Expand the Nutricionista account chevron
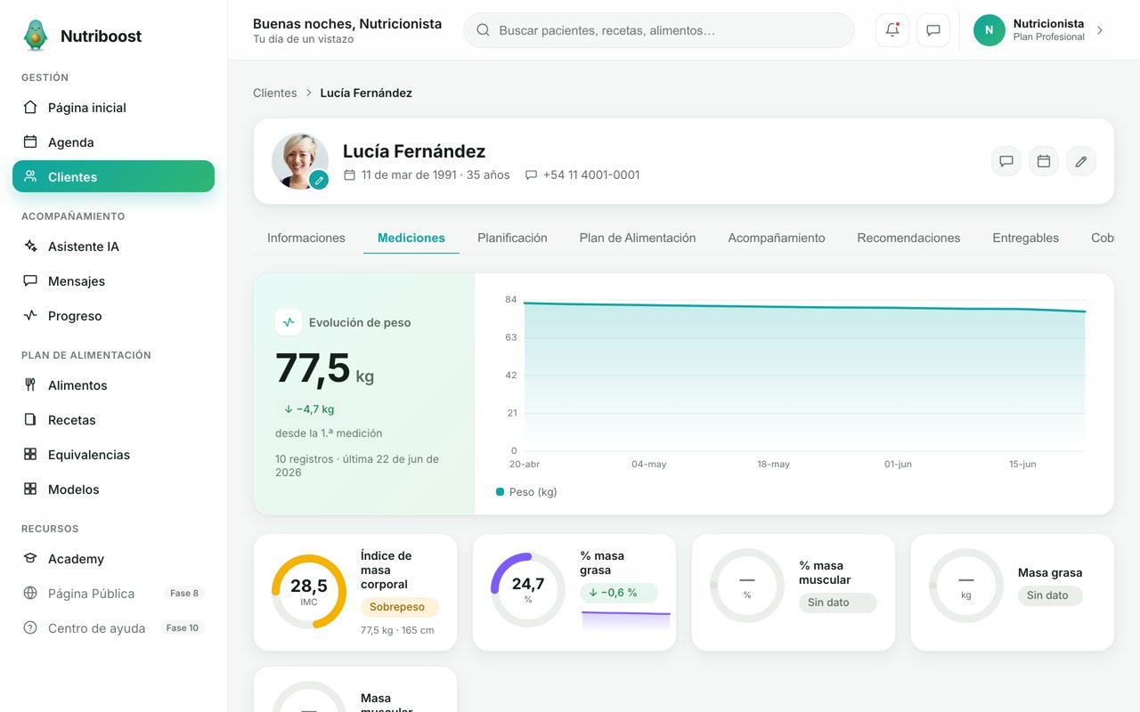The image size is (1140, 712). 1100,30
